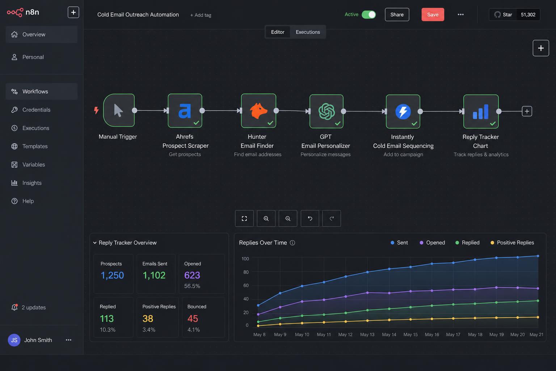The height and width of the screenshot is (371, 556).
Task: Click the fit-to-view canvas button
Action: click(244, 218)
